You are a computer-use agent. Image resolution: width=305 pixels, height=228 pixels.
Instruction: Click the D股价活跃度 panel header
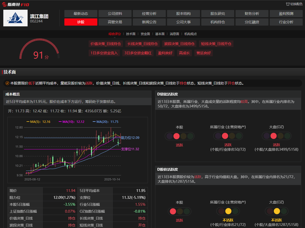[x=228, y=170]
